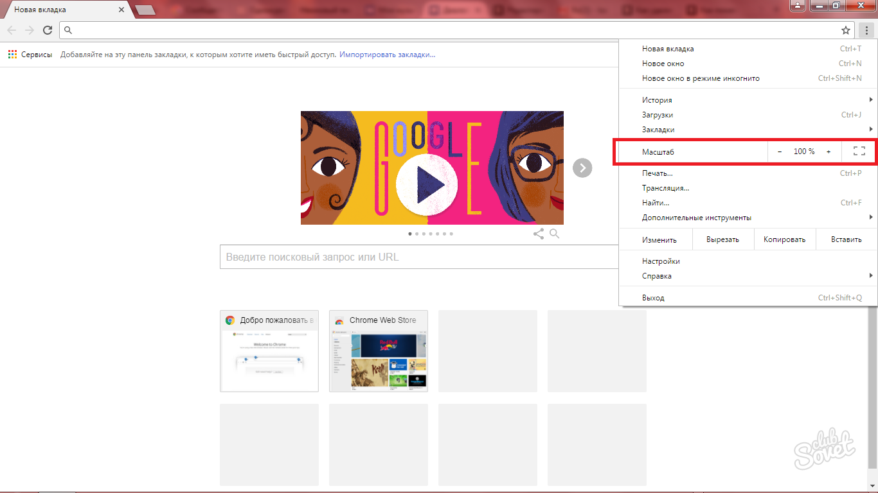Click the browser forward arrow
The height and width of the screenshot is (493, 878).
(x=30, y=30)
